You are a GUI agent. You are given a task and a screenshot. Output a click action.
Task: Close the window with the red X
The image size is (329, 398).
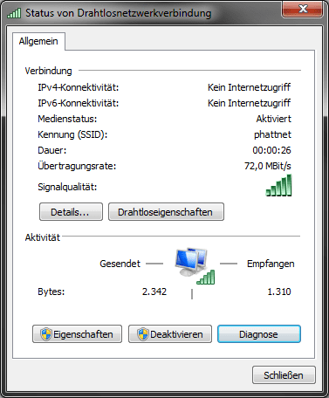coord(303,9)
